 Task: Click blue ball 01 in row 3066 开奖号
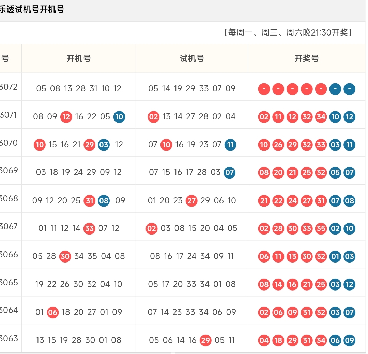pos(335,256)
